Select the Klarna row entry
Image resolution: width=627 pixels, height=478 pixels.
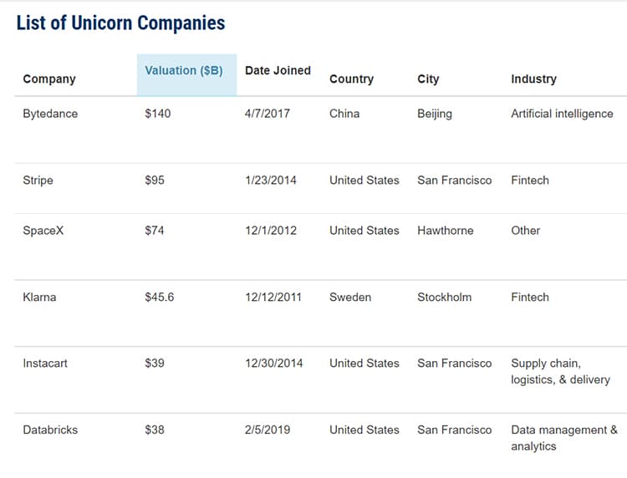tap(39, 297)
